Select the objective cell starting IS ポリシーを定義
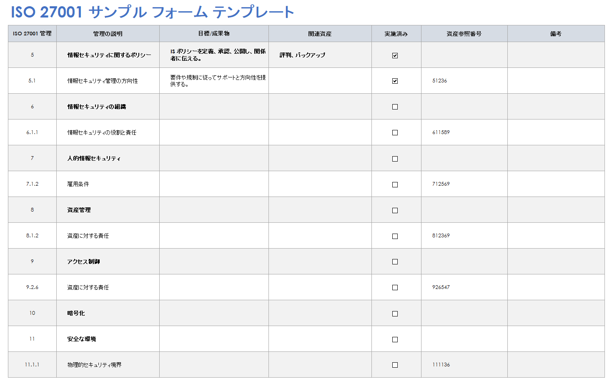Image resolution: width=612 pixels, height=381 pixels. click(x=214, y=55)
